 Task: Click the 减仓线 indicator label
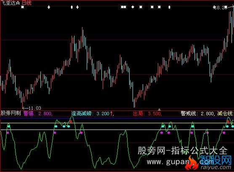click(225, 114)
